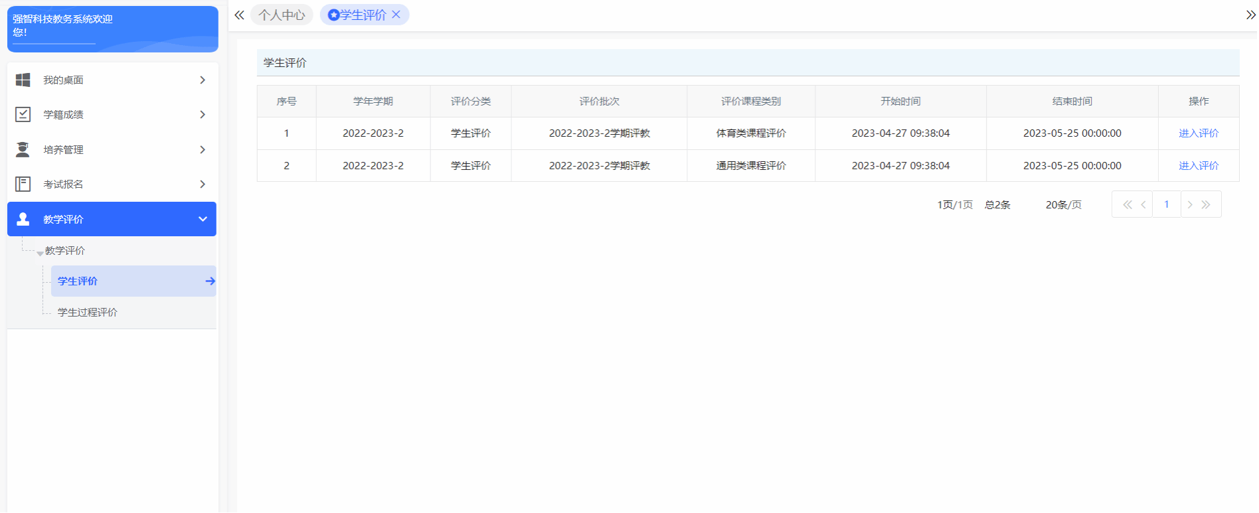Click the Windows-style icon beside 我的桌面
This screenshot has width=1259, height=513.
[x=23, y=80]
